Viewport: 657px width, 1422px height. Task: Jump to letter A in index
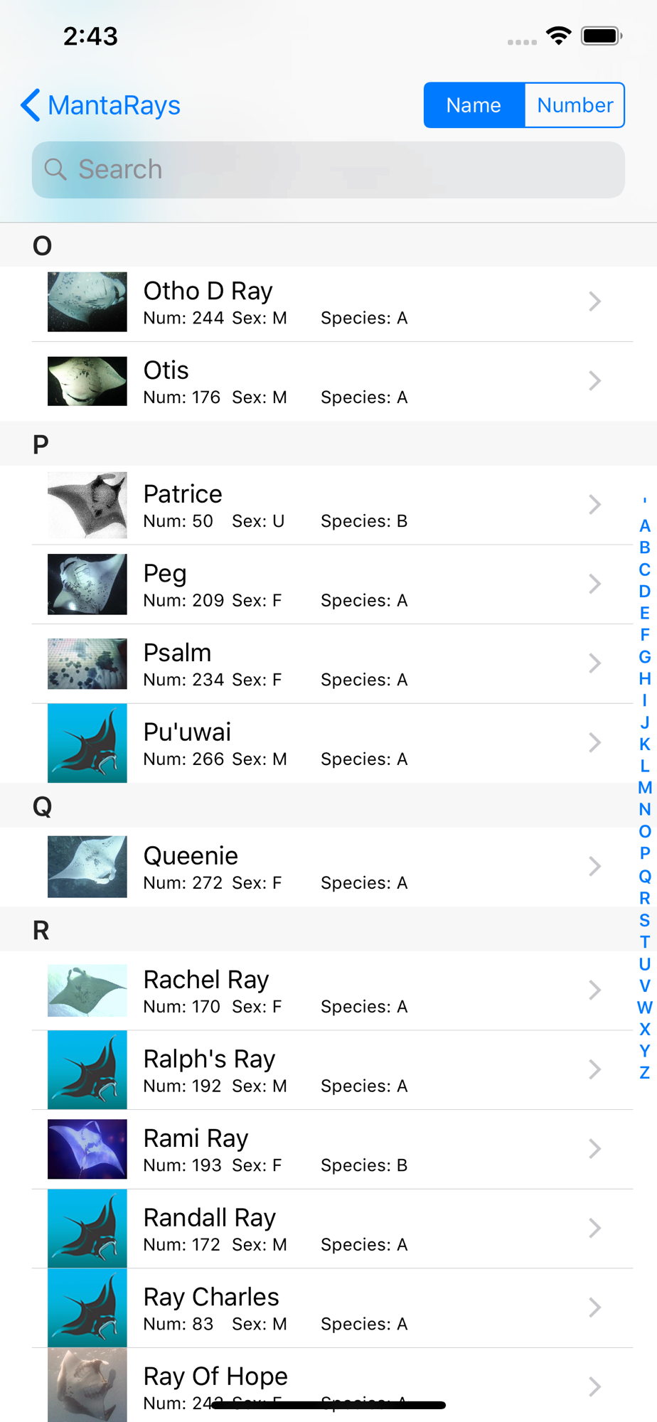(x=645, y=525)
